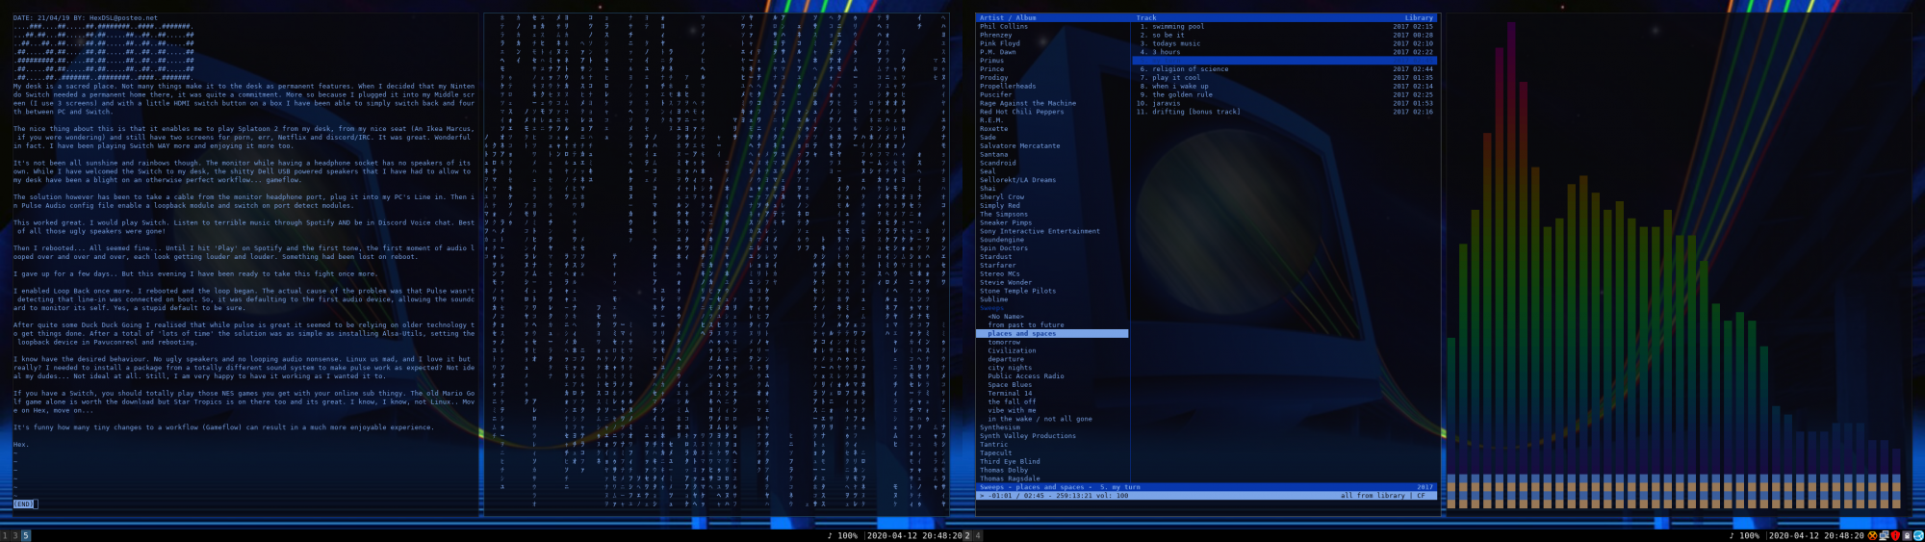Click the music note volume indicator on right status bar
The height and width of the screenshot is (542, 1925).
[x=1744, y=536]
